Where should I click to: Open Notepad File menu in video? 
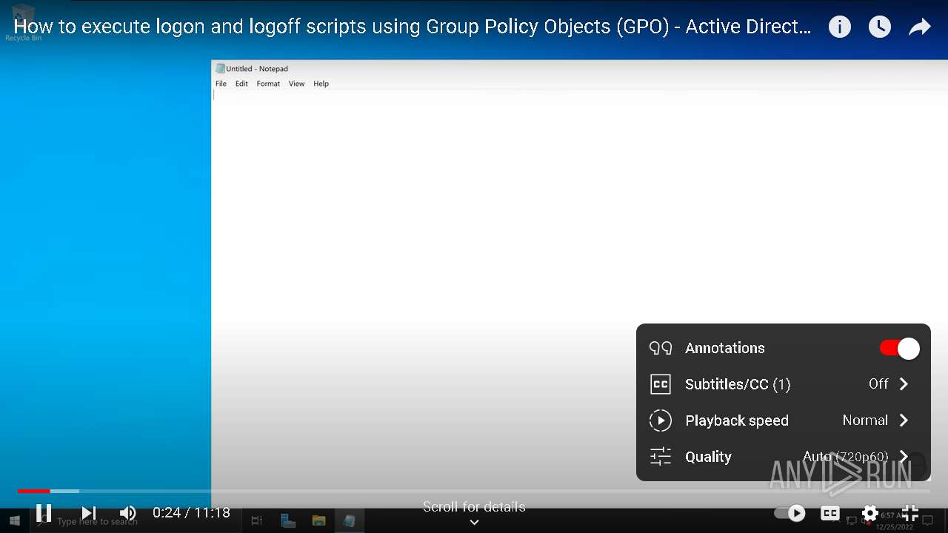pos(221,84)
